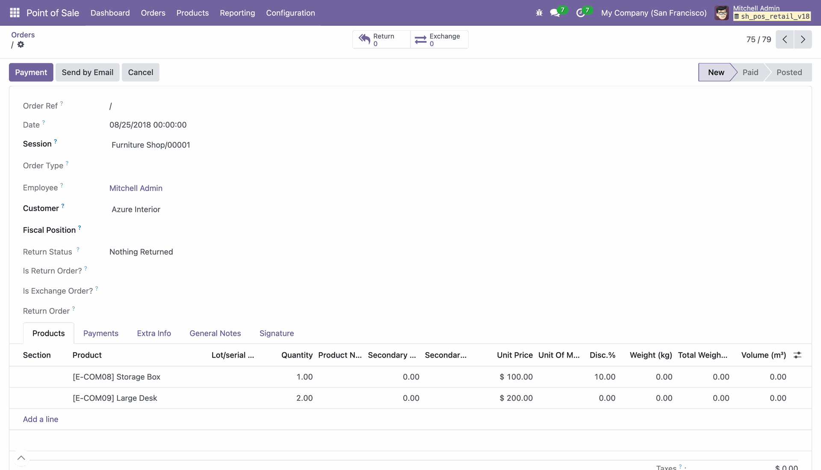The height and width of the screenshot is (470, 821).
Task: Open the Products top menu
Action: (192, 13)
